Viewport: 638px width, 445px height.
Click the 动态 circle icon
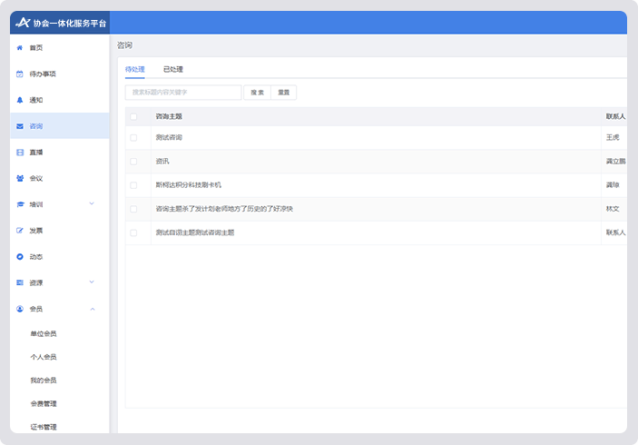pos(20,257)
